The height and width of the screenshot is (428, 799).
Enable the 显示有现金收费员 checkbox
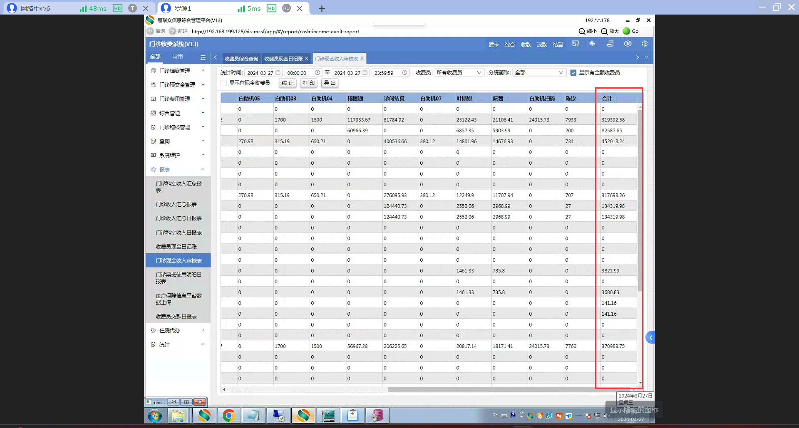pyautogui.click(x=224, y=83)
